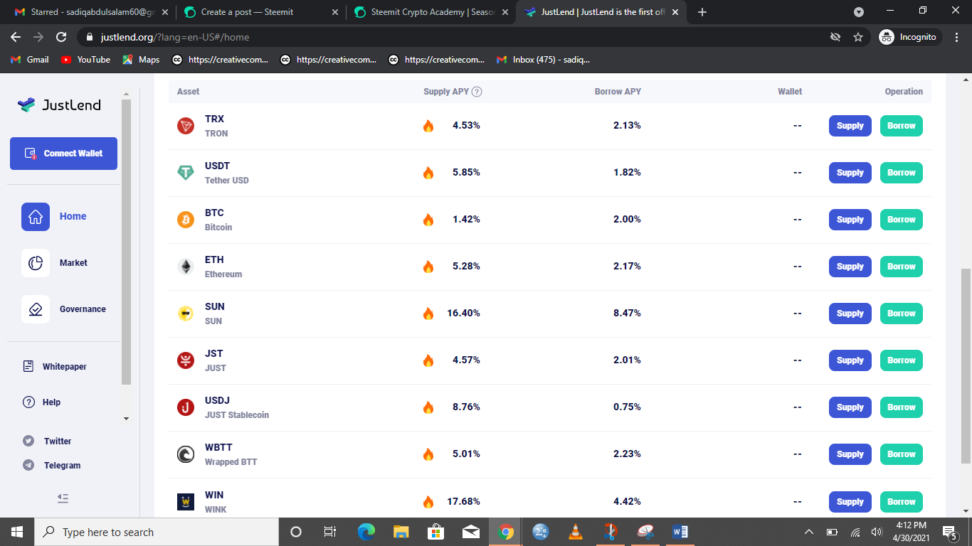Open the Governance icon in sidebar

tap(36, 309)
